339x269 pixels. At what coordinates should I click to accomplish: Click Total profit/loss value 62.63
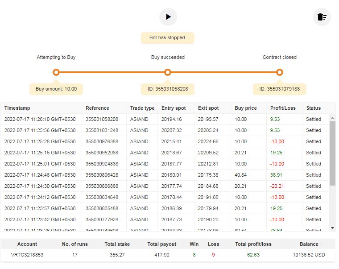[253, 255]
